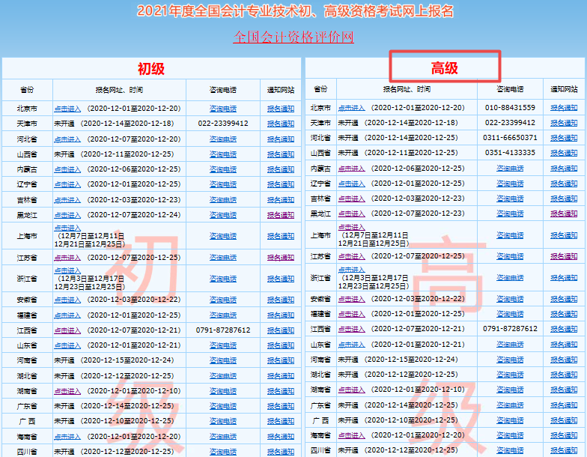Open 咨询电话 link for 北京市 in 初级
This screenshot has width=587, height=457.
223,109
